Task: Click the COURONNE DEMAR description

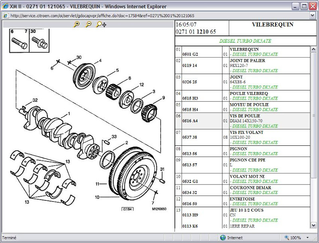Action: (250, 188)
